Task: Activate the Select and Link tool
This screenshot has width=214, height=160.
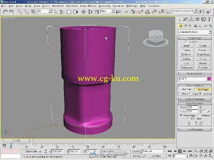Action: click(x=20, y=12)
